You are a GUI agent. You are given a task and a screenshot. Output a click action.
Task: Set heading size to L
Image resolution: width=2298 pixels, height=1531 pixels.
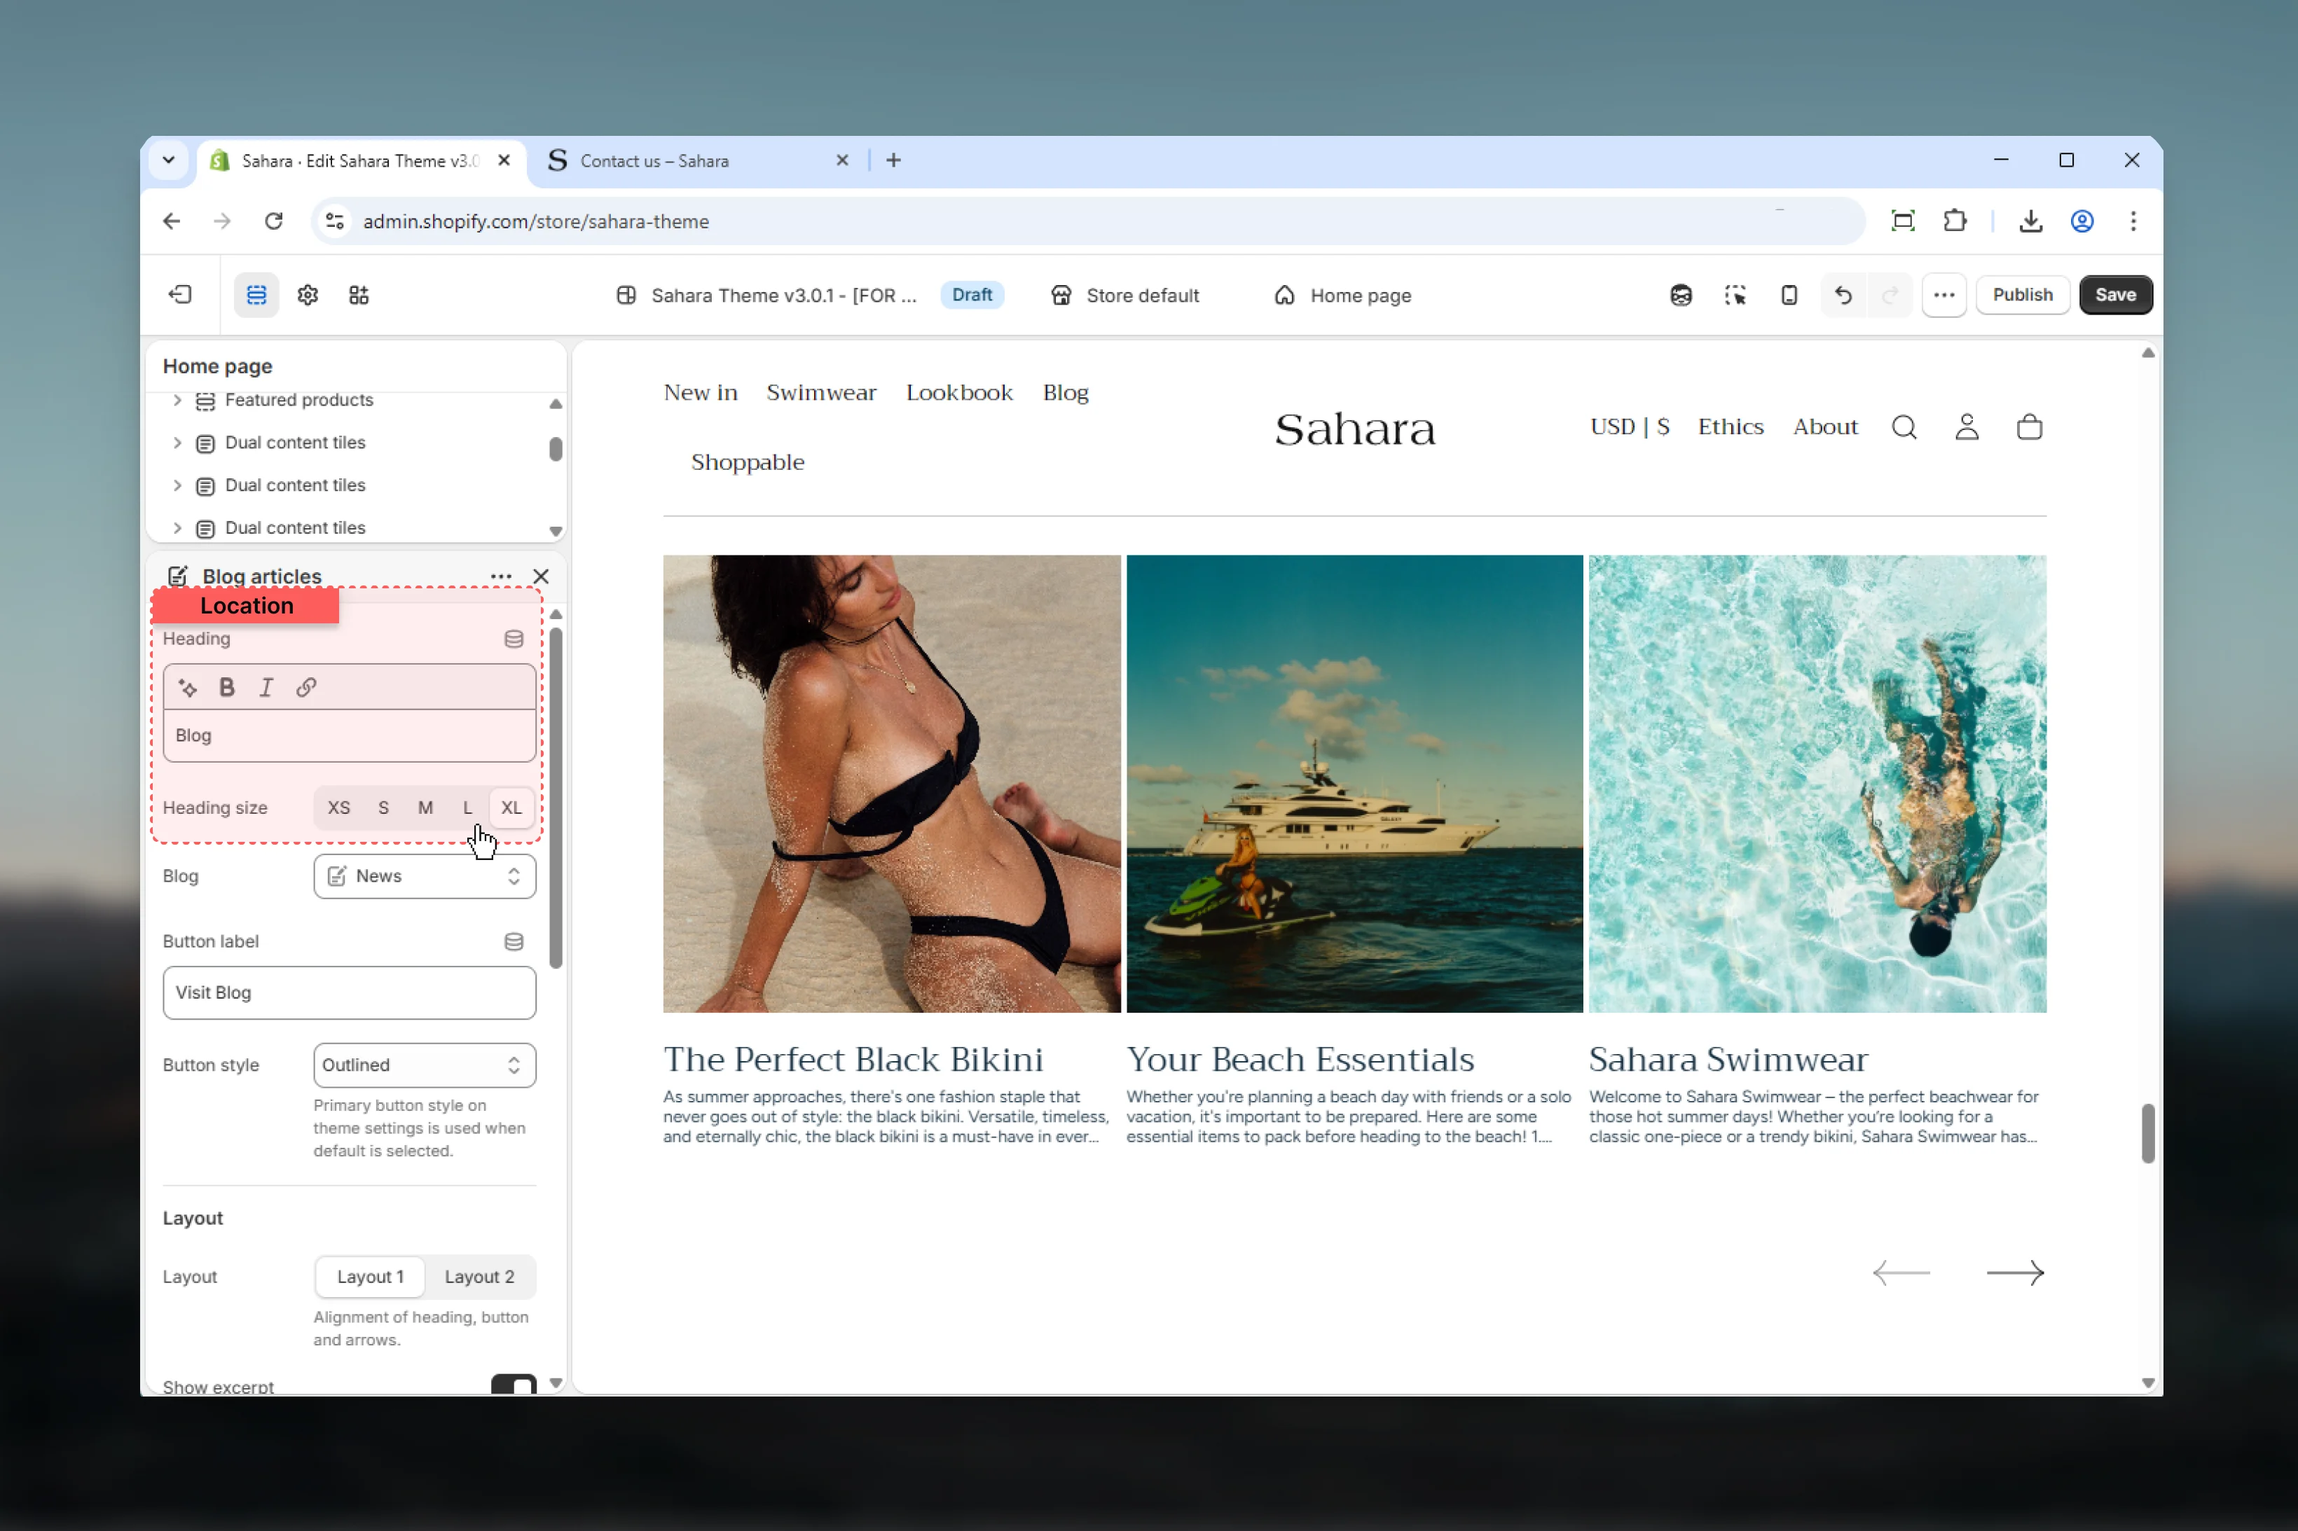tap(468, 808)
